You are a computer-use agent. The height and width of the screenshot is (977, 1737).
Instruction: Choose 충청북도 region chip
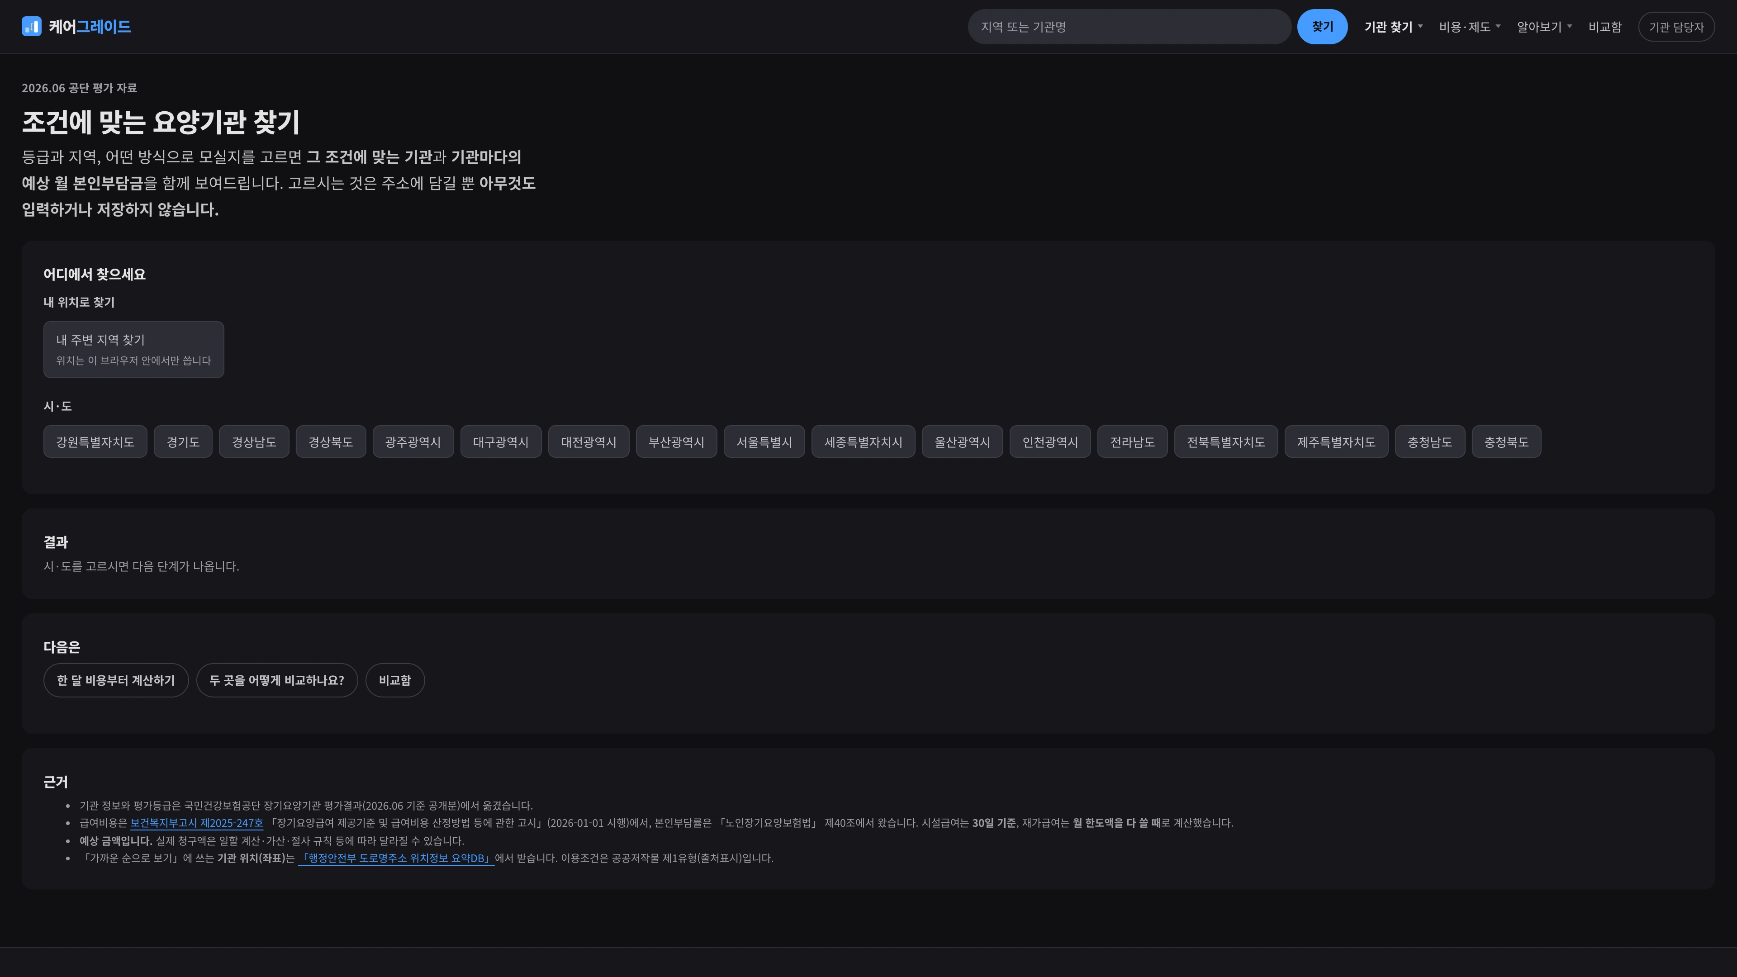(1506, 441)
